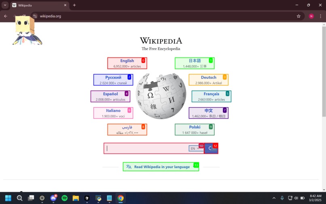Show hidden system tray icons
The width and height of the screenshot is (326, 204).
point(274,198)
